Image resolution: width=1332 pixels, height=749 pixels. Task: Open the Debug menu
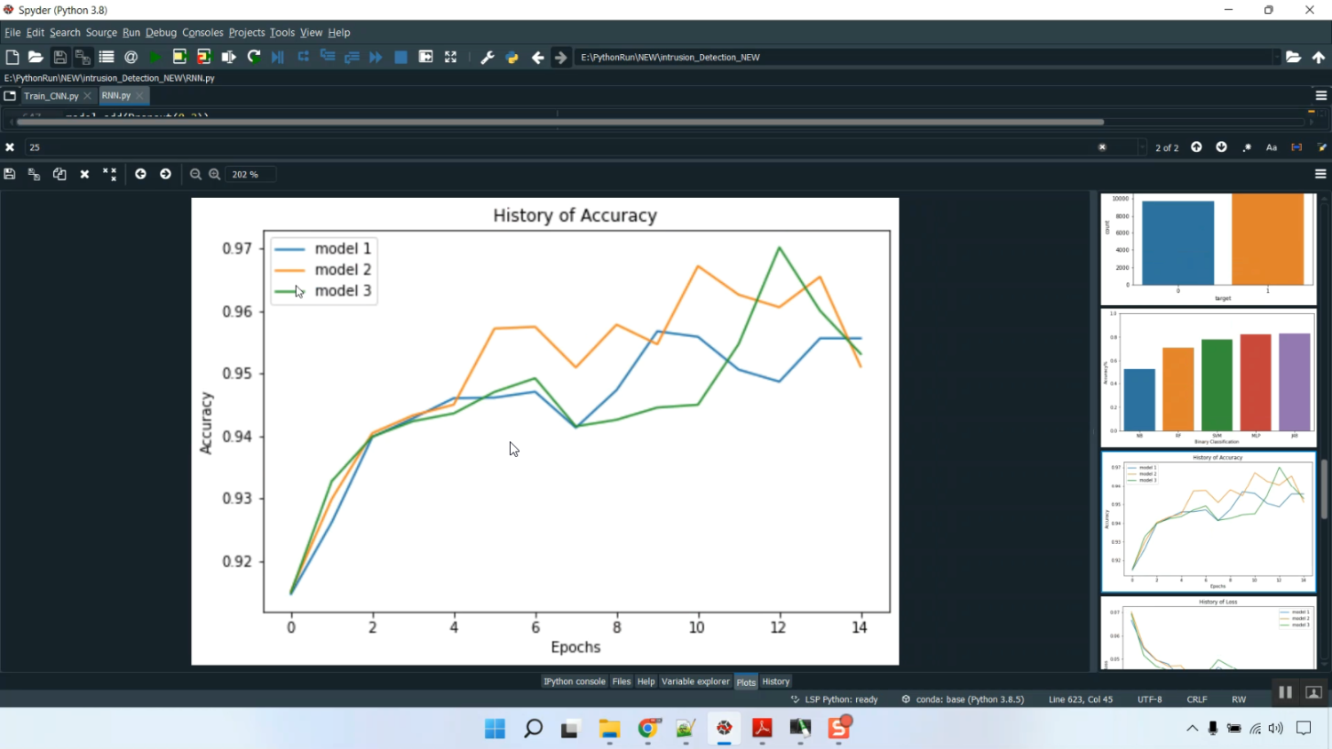pos(161,32)
